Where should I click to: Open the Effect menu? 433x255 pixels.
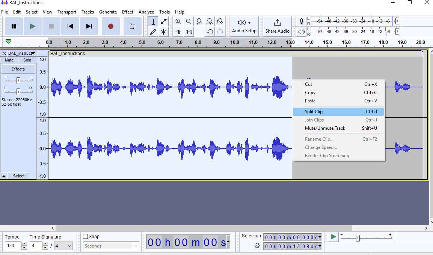[x=128, y=12]
